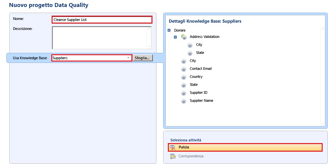The height and width of the screenshot is (164, 328).
Task: Click the Supplier Name domain icon
Action: 183,101
